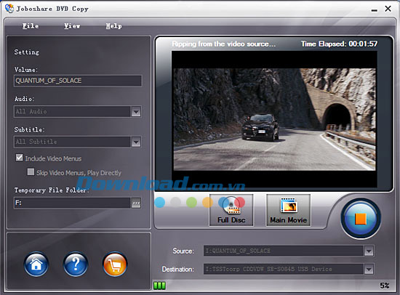The height and width of the screenshot is (295, 400).
Task: Click the Time Elapsed 00:01:57 readout
Action: coord(339,44)
